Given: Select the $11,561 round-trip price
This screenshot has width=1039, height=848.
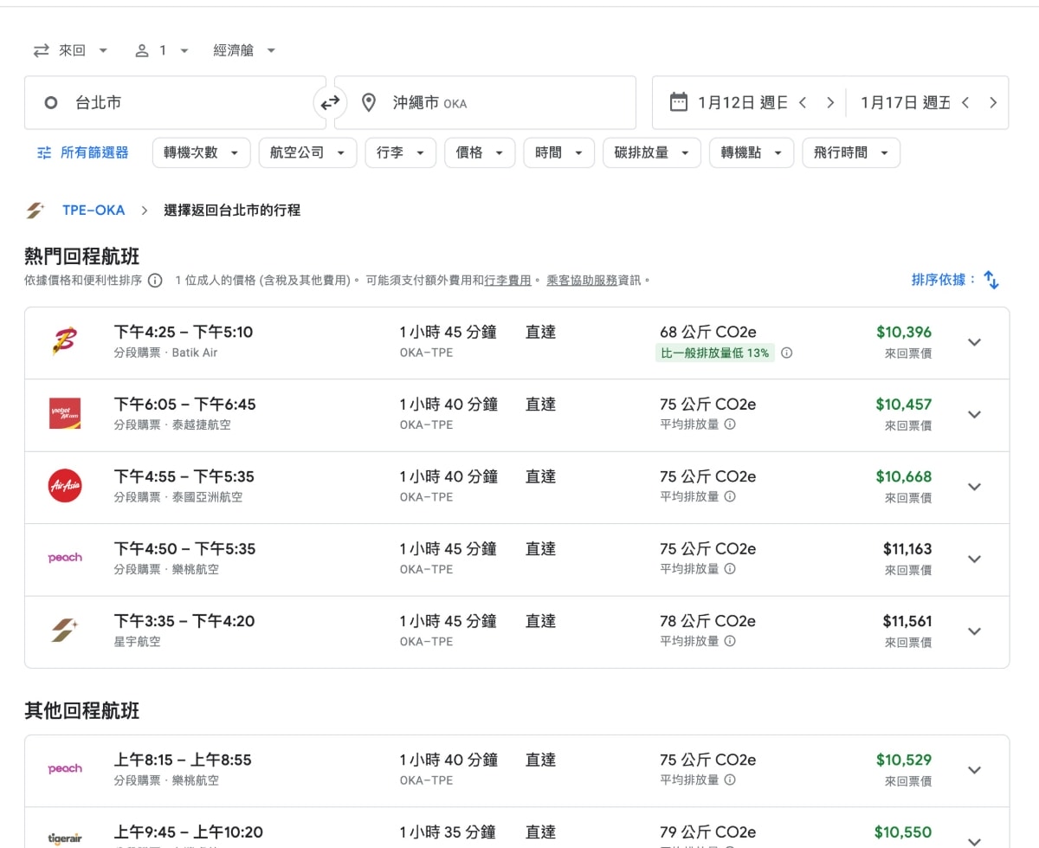Looking at the screenshot, I should click(907, 621).
